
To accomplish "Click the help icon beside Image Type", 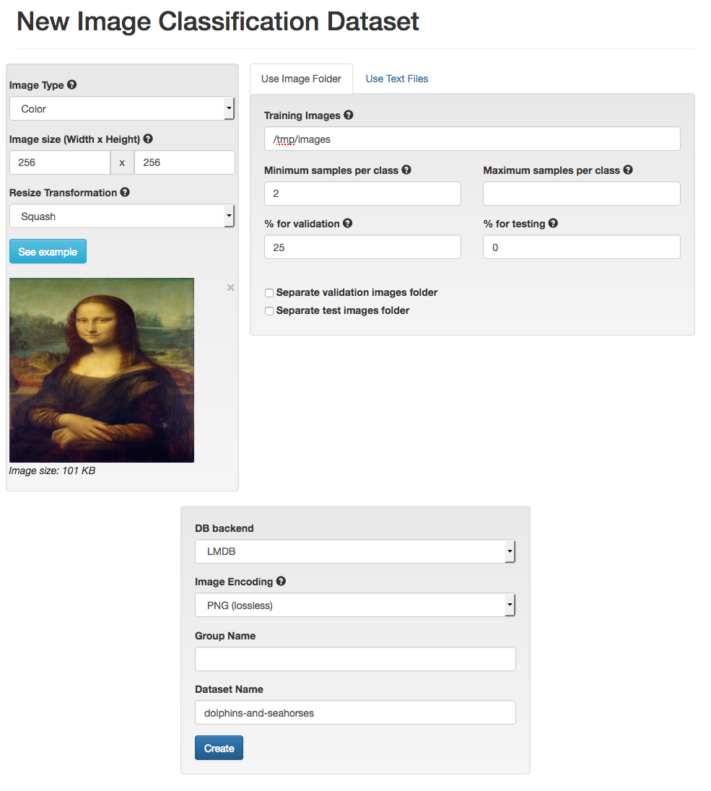I will tap(72, 84).
